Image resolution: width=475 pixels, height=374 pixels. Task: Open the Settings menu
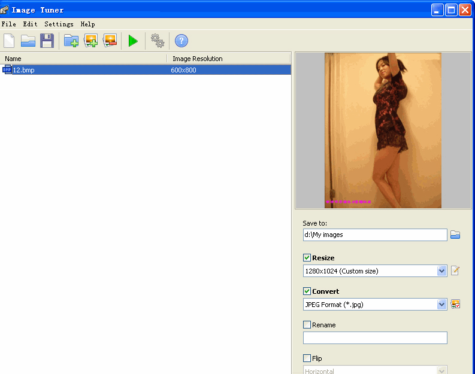tap(59, 24)
